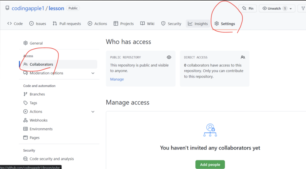The height and width of the screenshot is (169, 306).
Task: Click the eye icon in Public repository card
Action: click(169, 57)
